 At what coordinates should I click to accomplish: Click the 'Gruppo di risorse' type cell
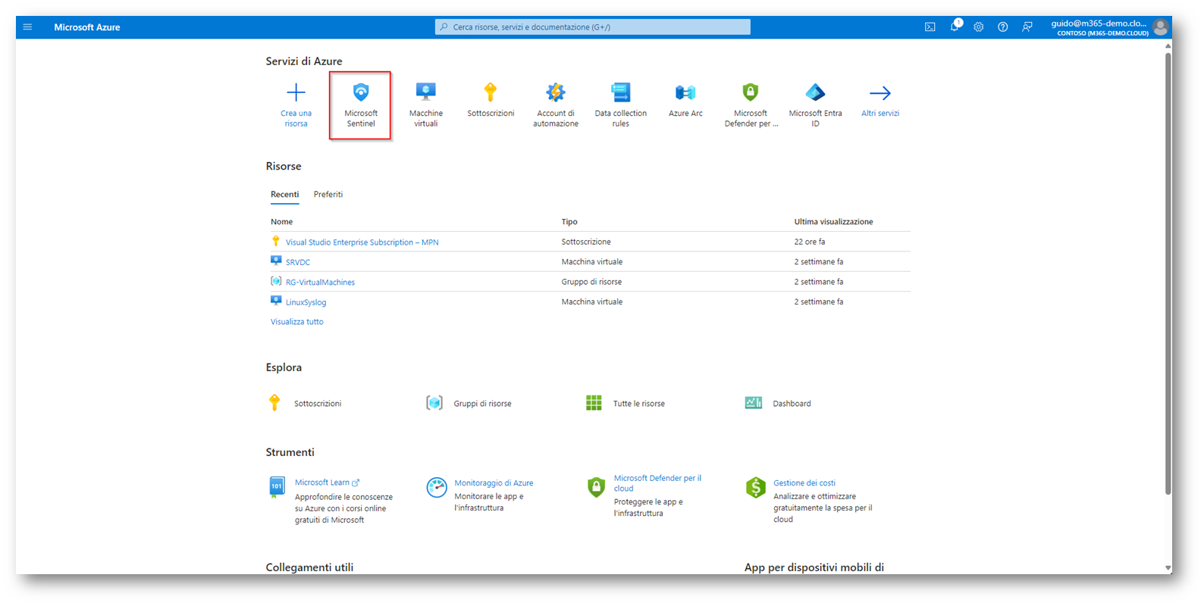[x=591, y=282]
